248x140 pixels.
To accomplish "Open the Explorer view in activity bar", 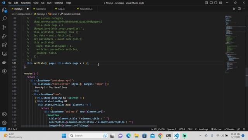I will click(4, 10).
